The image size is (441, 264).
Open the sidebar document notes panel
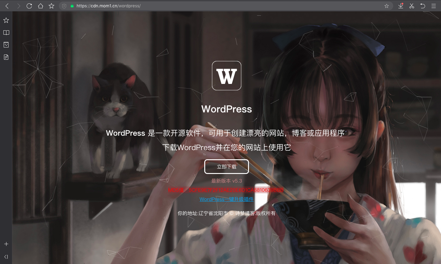tap(6, 57)
